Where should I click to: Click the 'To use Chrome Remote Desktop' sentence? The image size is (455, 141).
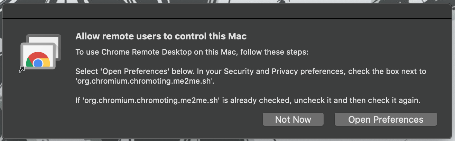192,53
